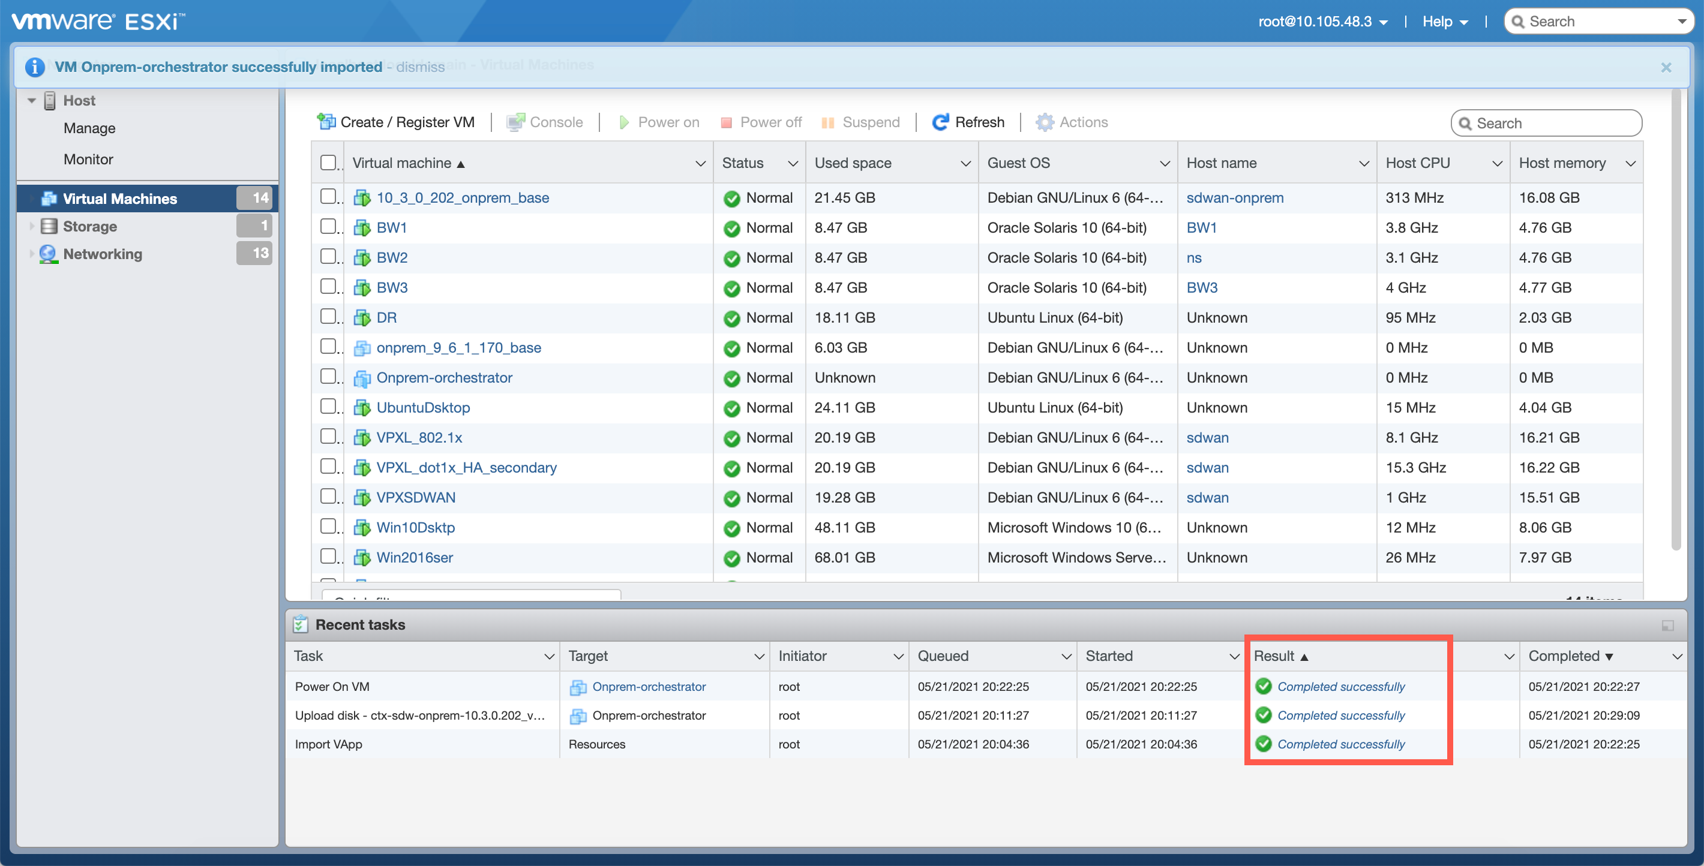Check the Onprem-orchestrator row checkbox
The height and width of the screenshot is (866, 1704).
pyautogui.click(x=328, y=376)
